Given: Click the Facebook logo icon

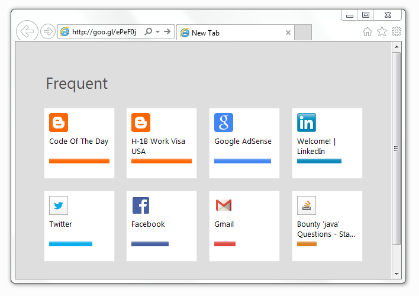Looking at the screenshot, I should pyautogui.click(x=141, y=205).
